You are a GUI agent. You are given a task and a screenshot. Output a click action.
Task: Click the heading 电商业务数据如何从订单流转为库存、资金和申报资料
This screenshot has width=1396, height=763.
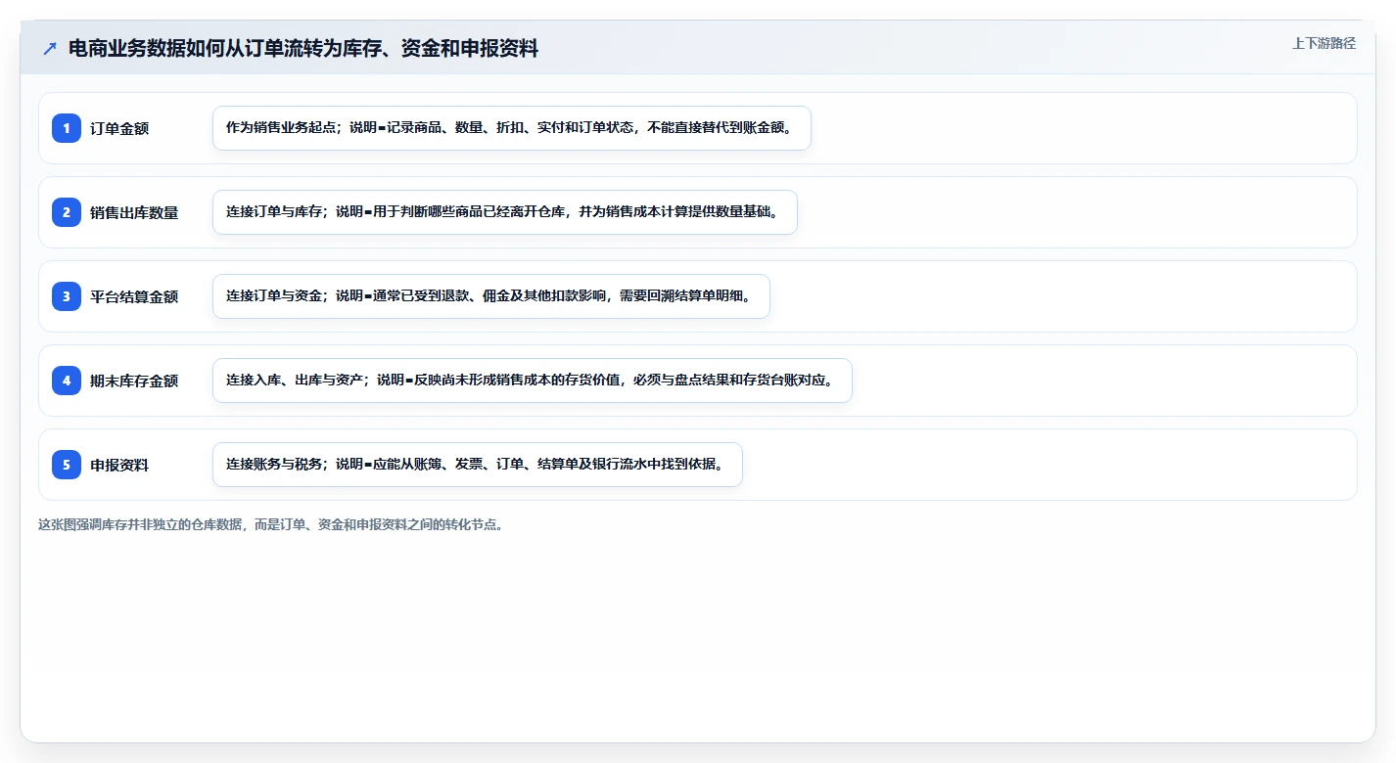coord(303,48)
